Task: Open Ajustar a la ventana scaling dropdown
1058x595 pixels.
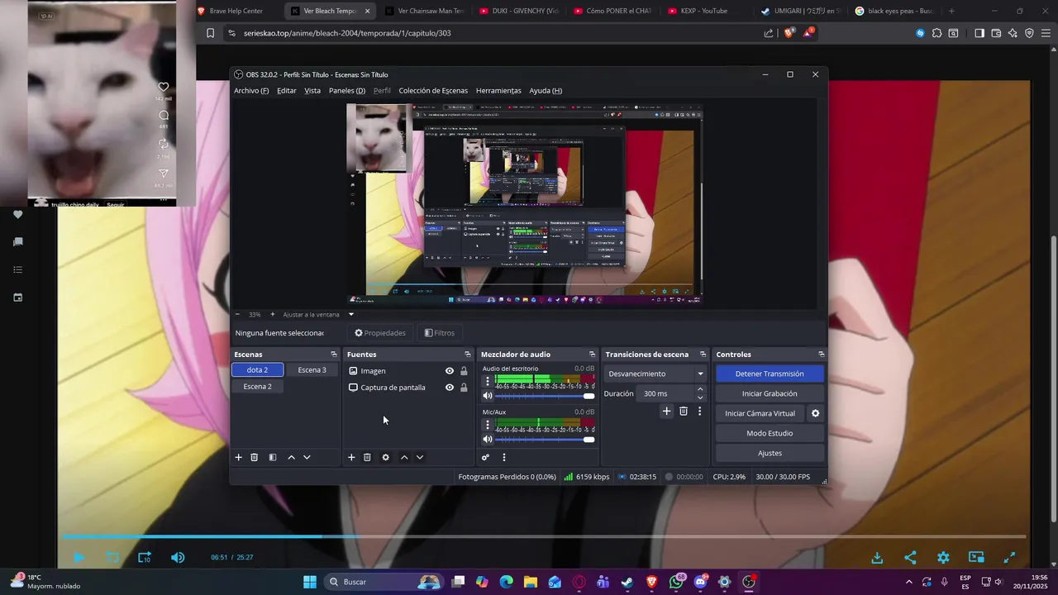Action: click(317, 314)
